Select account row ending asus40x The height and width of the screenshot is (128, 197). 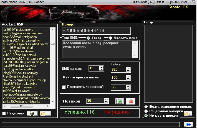(x=26, y=87)
